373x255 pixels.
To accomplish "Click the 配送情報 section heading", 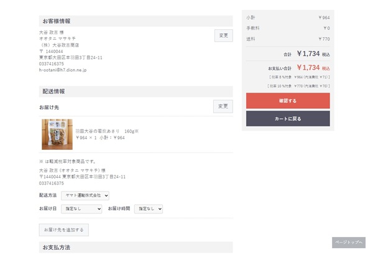I will [54, 91].
